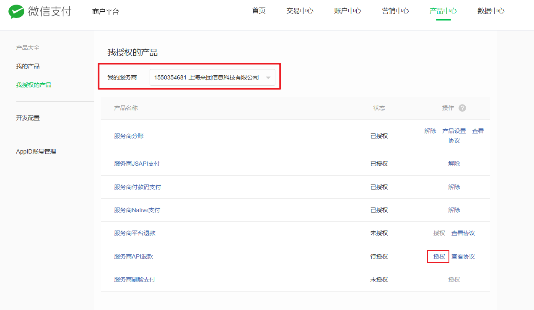Select the 1550354681 service provider combo box
534x310 pixels.
[207, 77]
